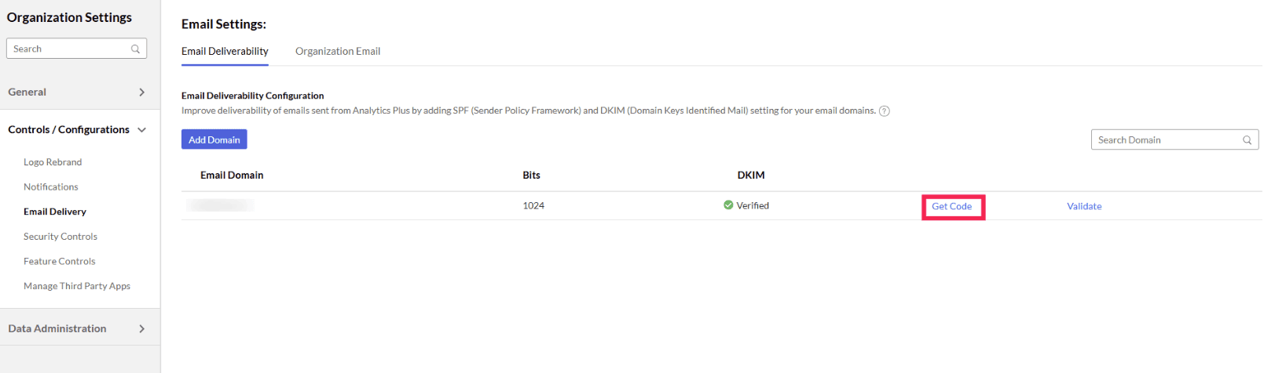Viewport: 1264px width, 373px height.
Task: Expand the General section chevron
Action: (x=142, y=92)
